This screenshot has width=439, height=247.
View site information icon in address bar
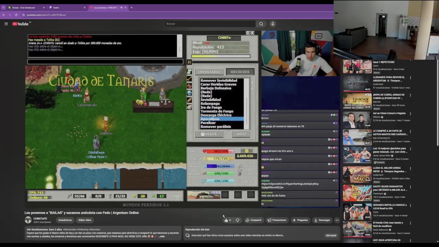pos(23,15)
